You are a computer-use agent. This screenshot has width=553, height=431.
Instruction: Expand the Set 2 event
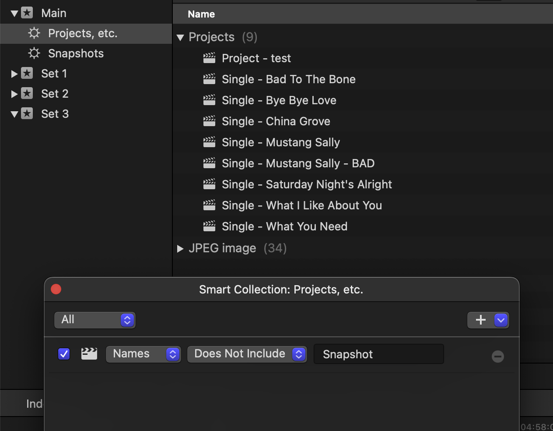click(14, 94)
